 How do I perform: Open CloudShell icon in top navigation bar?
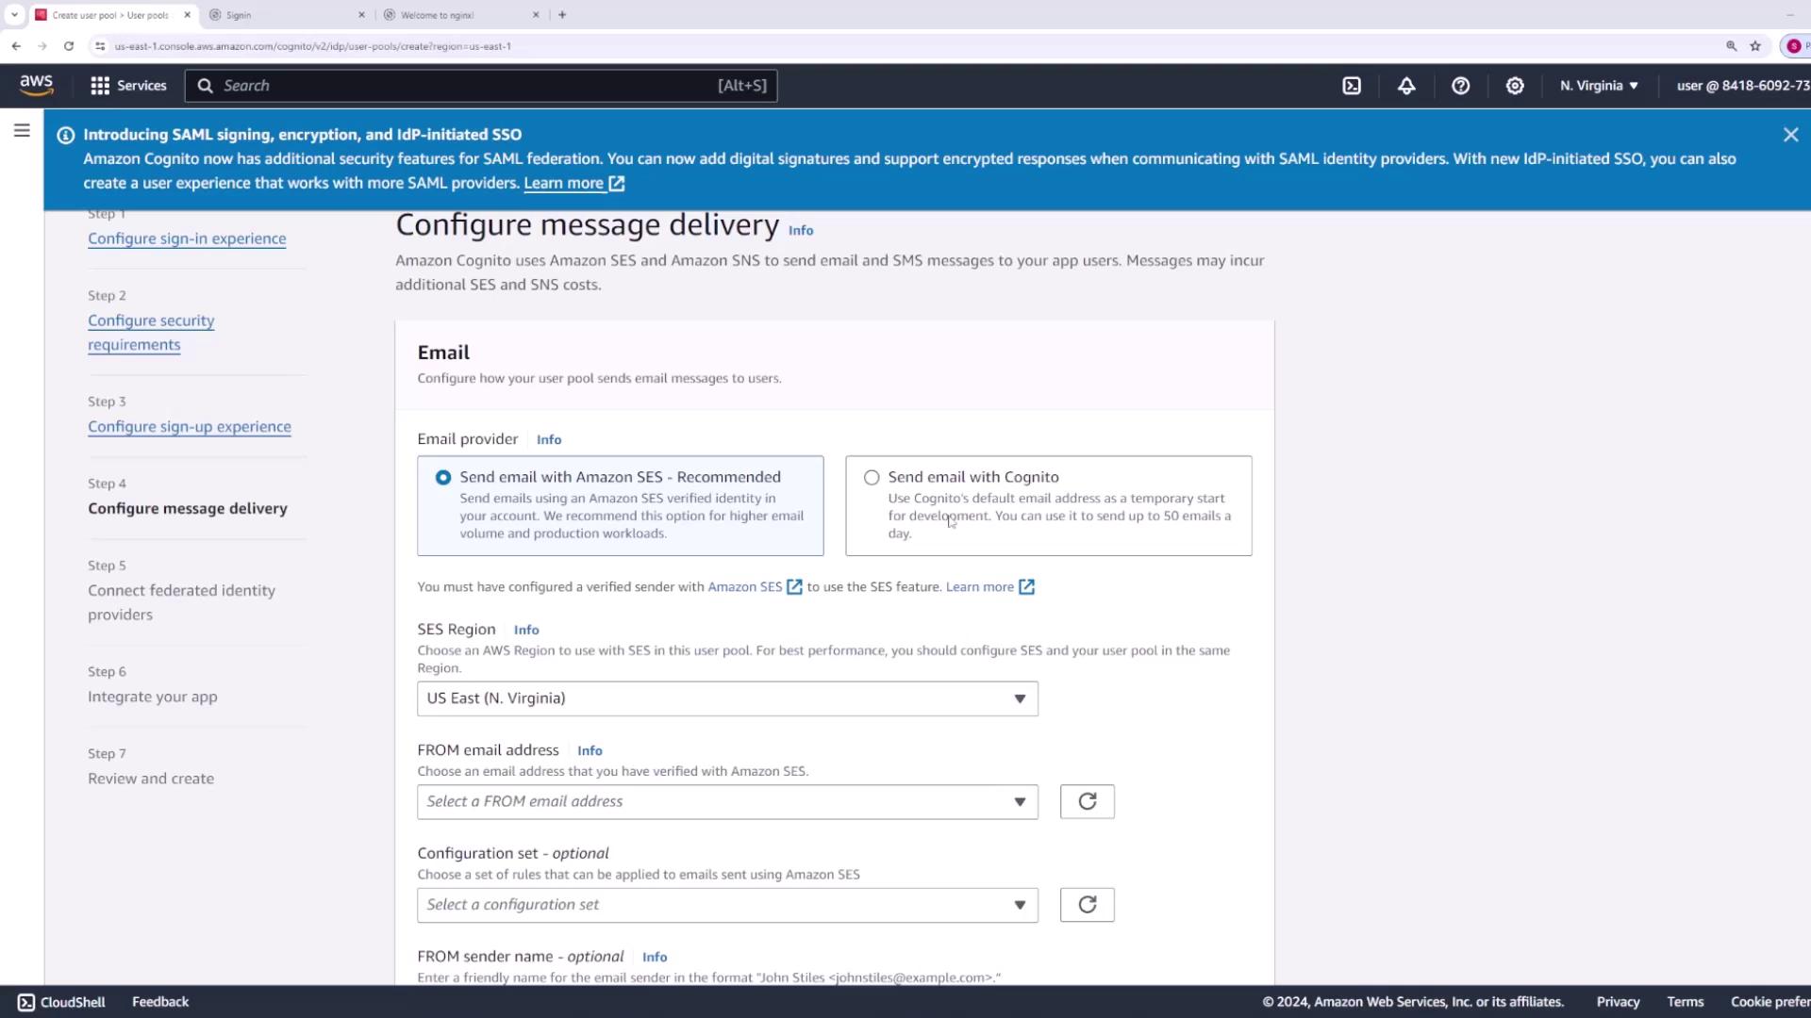1352,86
